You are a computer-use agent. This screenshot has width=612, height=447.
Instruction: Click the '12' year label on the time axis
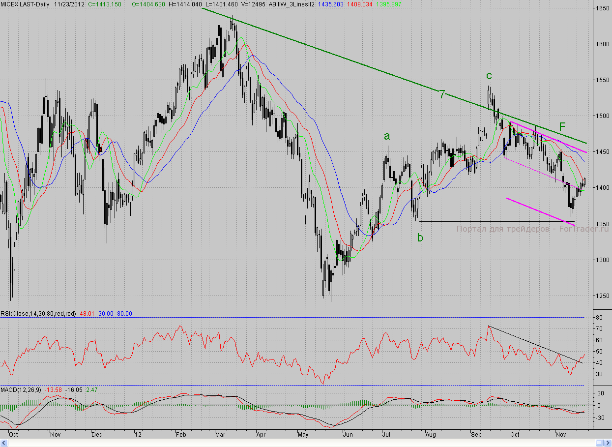[x=138, y=435]
